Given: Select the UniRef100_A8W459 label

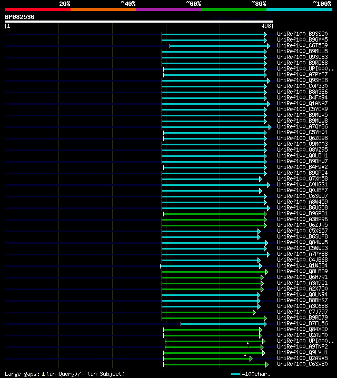Looking at the screenshot, I should pos(302,202).
